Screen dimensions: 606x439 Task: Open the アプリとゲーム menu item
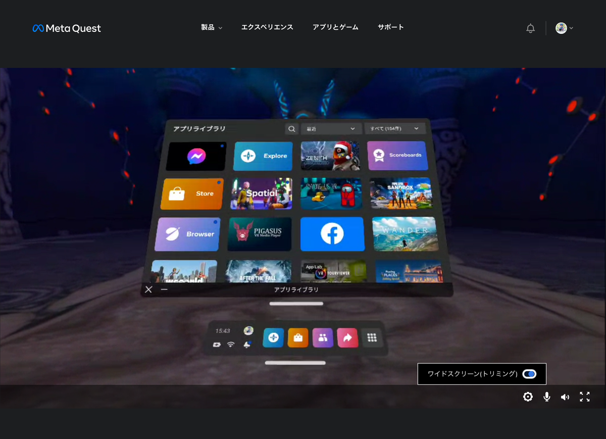[335, 27]
